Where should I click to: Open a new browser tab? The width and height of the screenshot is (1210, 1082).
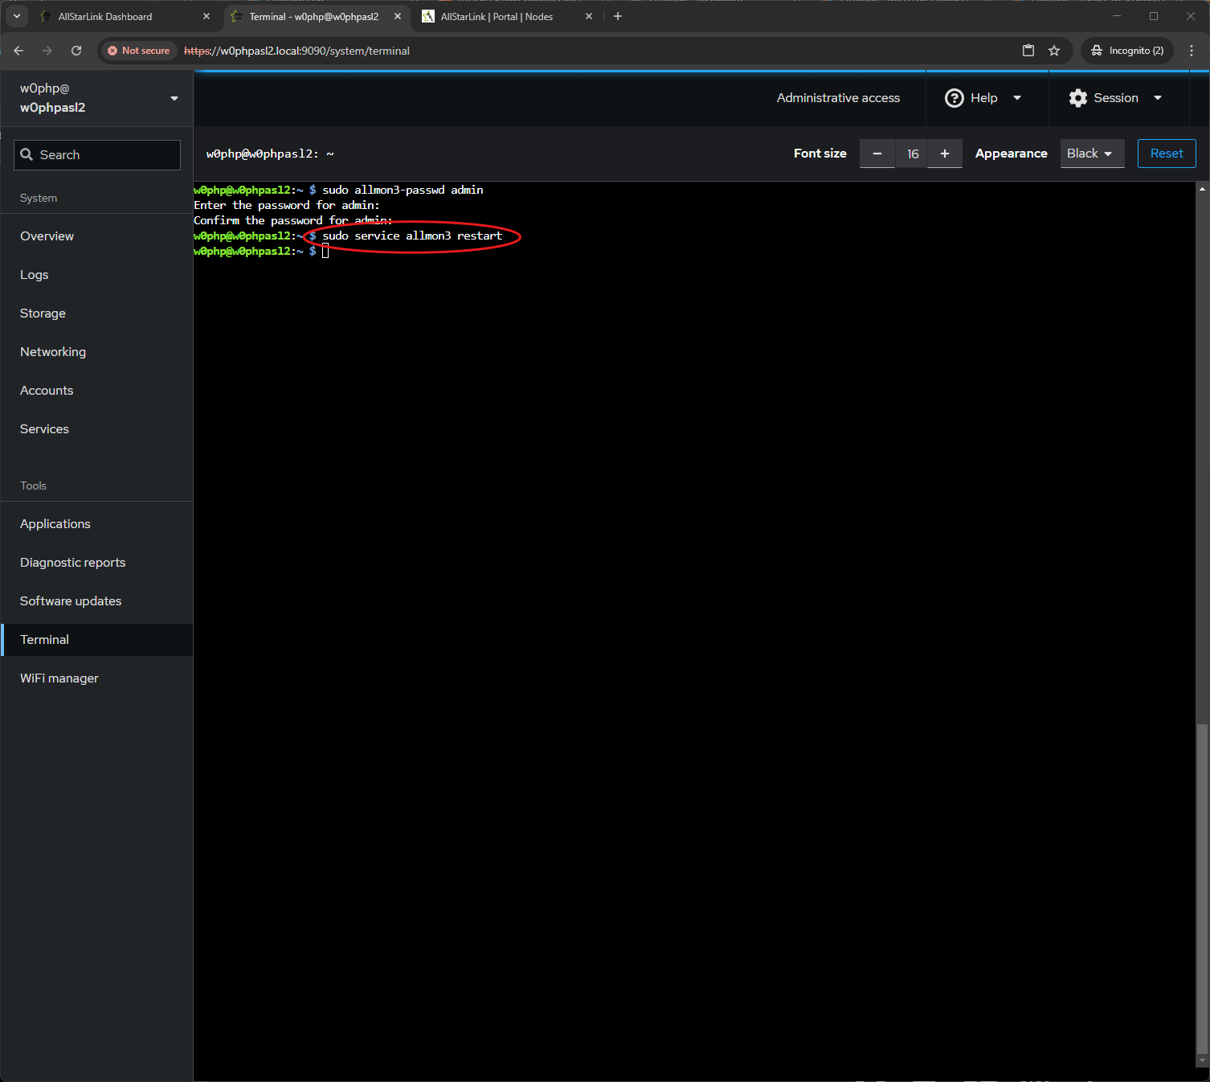pos(618,16)
